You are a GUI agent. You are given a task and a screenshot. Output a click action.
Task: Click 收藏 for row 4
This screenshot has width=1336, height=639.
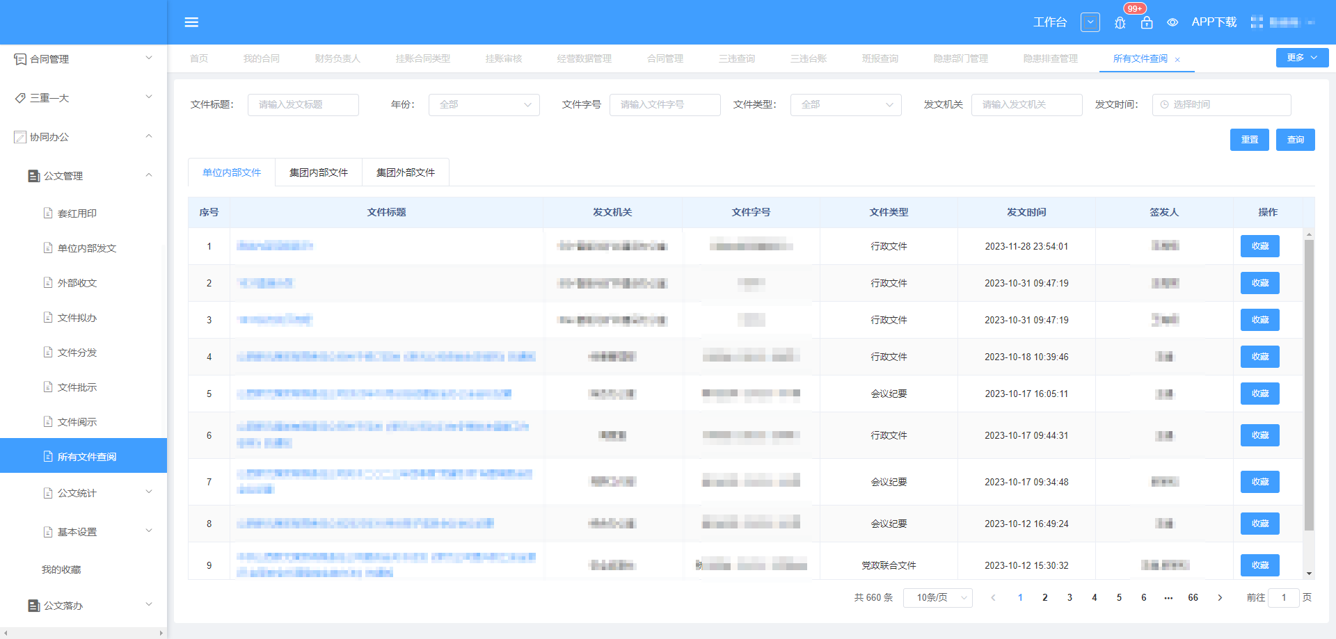coord(1260,357)
